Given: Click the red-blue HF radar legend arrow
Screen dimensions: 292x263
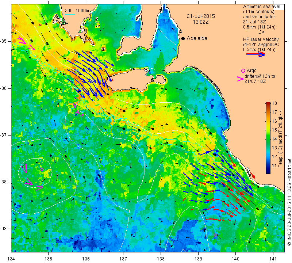Looking at the screenshot, I should [x=255, y=54].
